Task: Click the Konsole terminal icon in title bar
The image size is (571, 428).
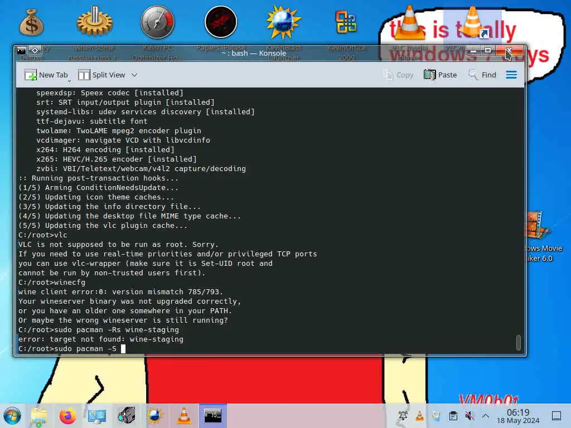Action: click(x=22, y=50)
